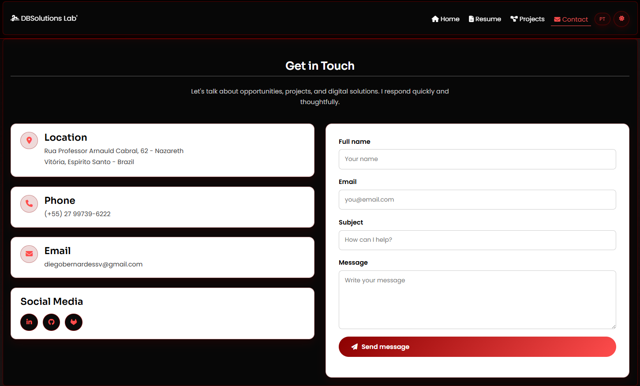Open the LinkedIn profile icon

(x=29, y=322)
